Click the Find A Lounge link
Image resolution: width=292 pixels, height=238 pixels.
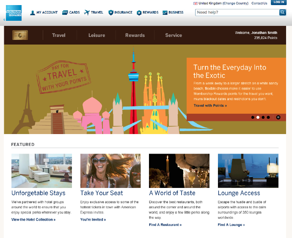(231, 225)
